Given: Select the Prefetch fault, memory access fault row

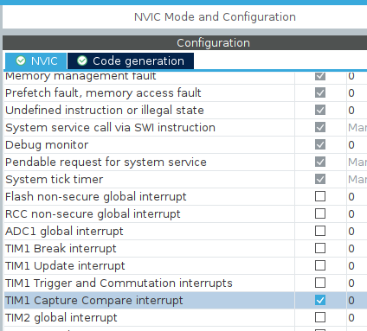Looking at the screenshot, I should tap(185, 92).
